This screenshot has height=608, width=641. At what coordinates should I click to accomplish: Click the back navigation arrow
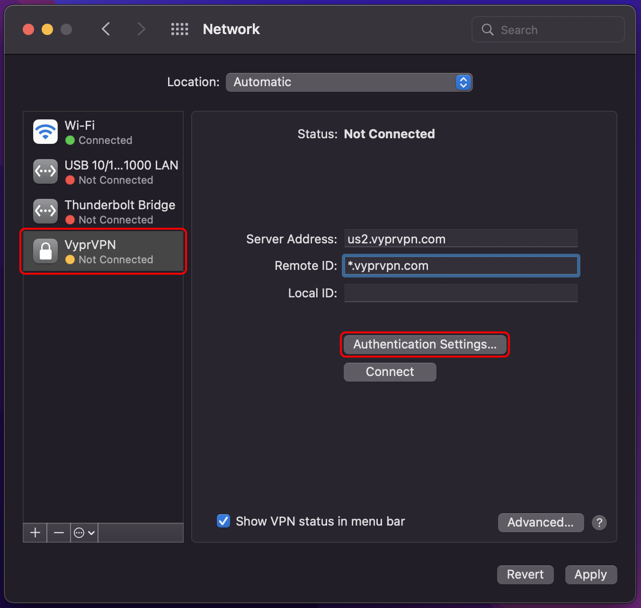point(106,29)
